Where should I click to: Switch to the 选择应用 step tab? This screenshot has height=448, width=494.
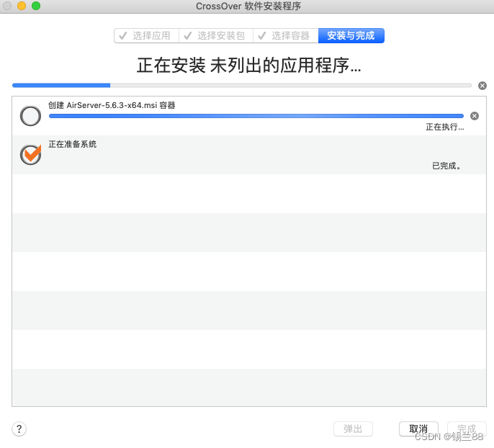(x=146, y=35)
